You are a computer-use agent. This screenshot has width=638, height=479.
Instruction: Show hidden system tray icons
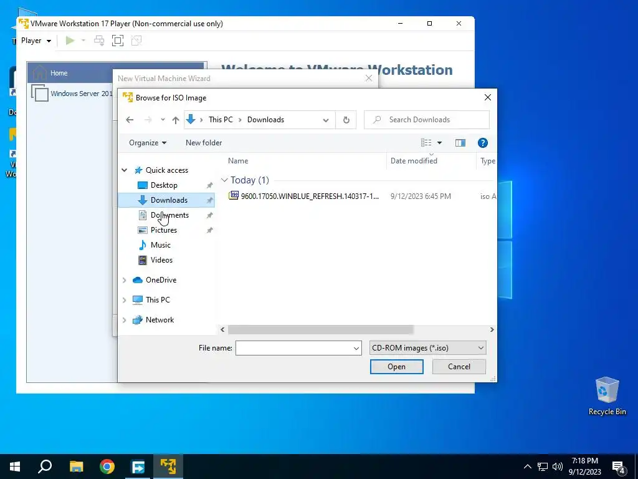coord(527,467)
